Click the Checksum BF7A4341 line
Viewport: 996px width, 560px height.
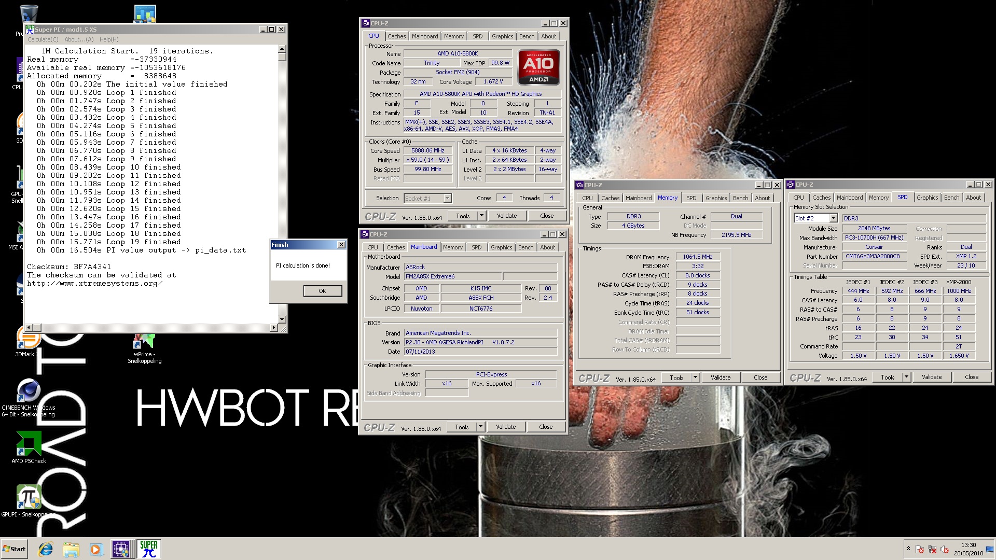point(69,267)
